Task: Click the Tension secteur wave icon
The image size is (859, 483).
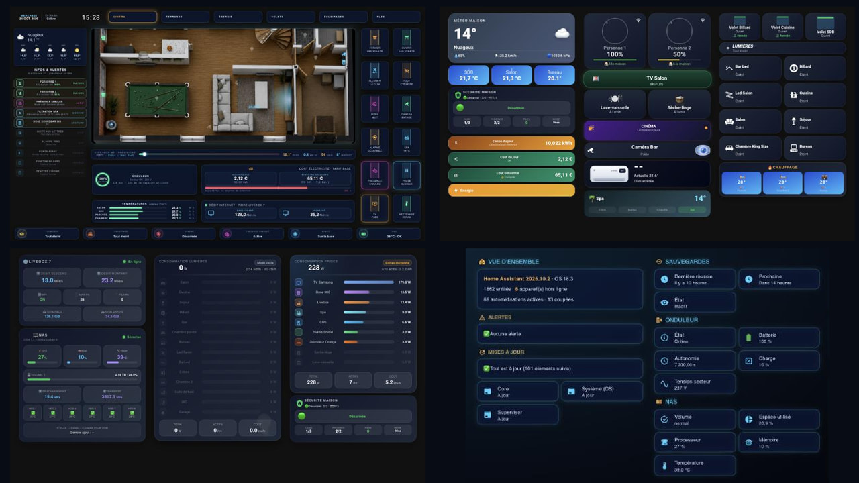Action: click(x=664, y=384)
